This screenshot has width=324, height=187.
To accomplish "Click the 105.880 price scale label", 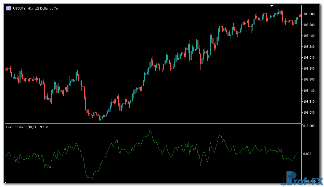I will (309, 69).
